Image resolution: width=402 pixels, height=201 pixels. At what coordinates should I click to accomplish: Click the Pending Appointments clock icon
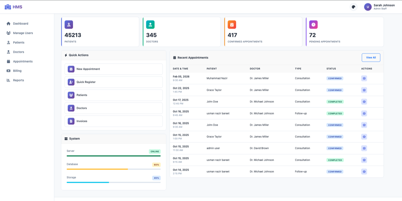pos(313,24)
